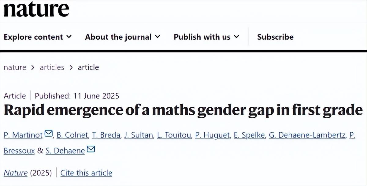
Task: Open the About the journal dropdown
Action: click(122, 37)
